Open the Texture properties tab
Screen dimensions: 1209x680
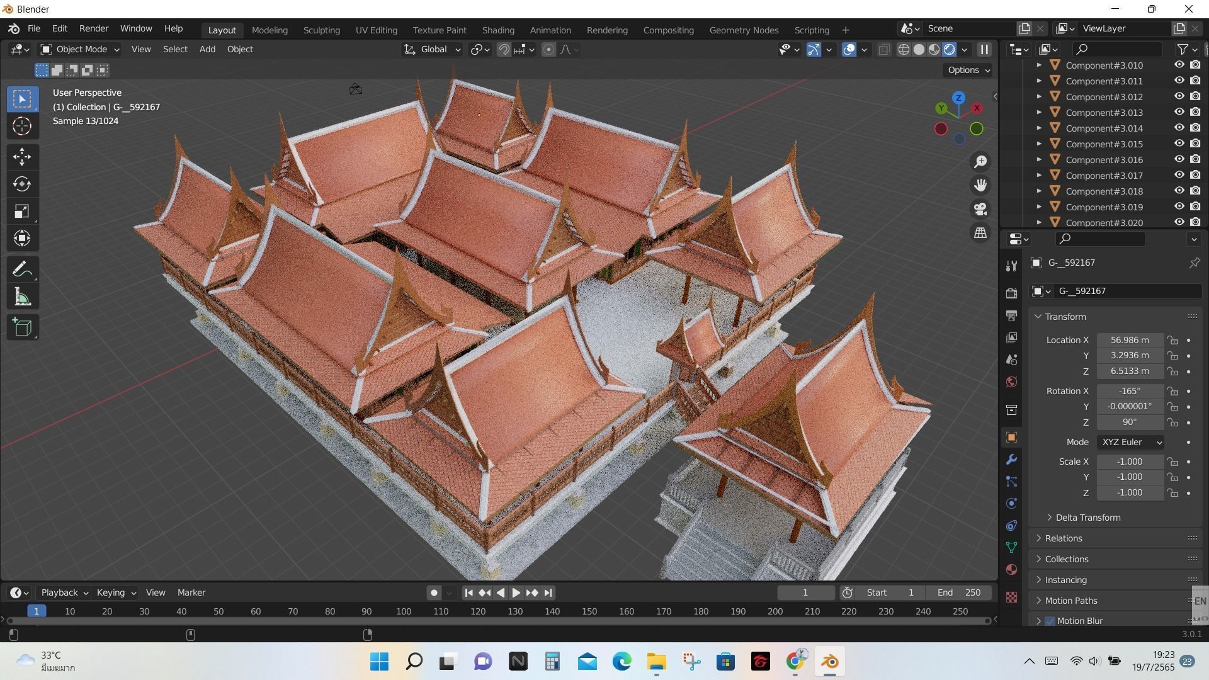click(1011, 597)
